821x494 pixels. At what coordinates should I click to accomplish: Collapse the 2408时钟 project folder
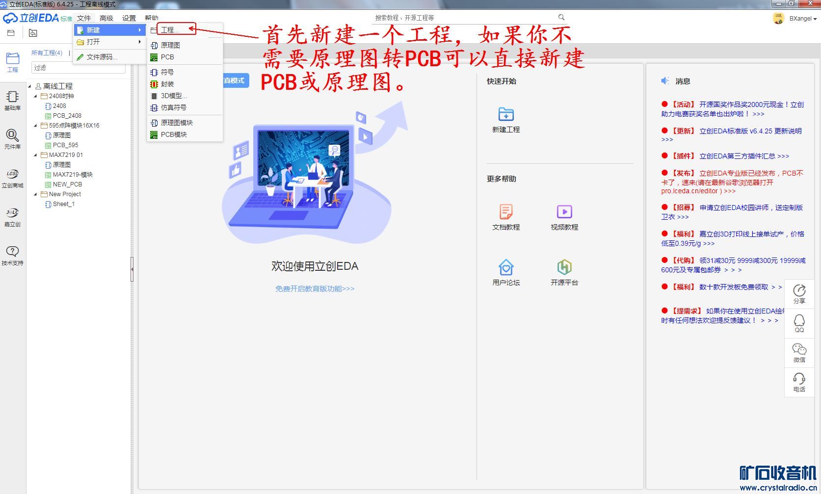[35, 96]
